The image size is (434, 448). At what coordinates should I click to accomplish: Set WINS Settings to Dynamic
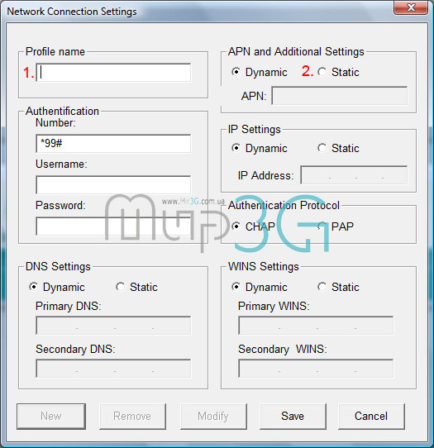(x=236, y=287)
